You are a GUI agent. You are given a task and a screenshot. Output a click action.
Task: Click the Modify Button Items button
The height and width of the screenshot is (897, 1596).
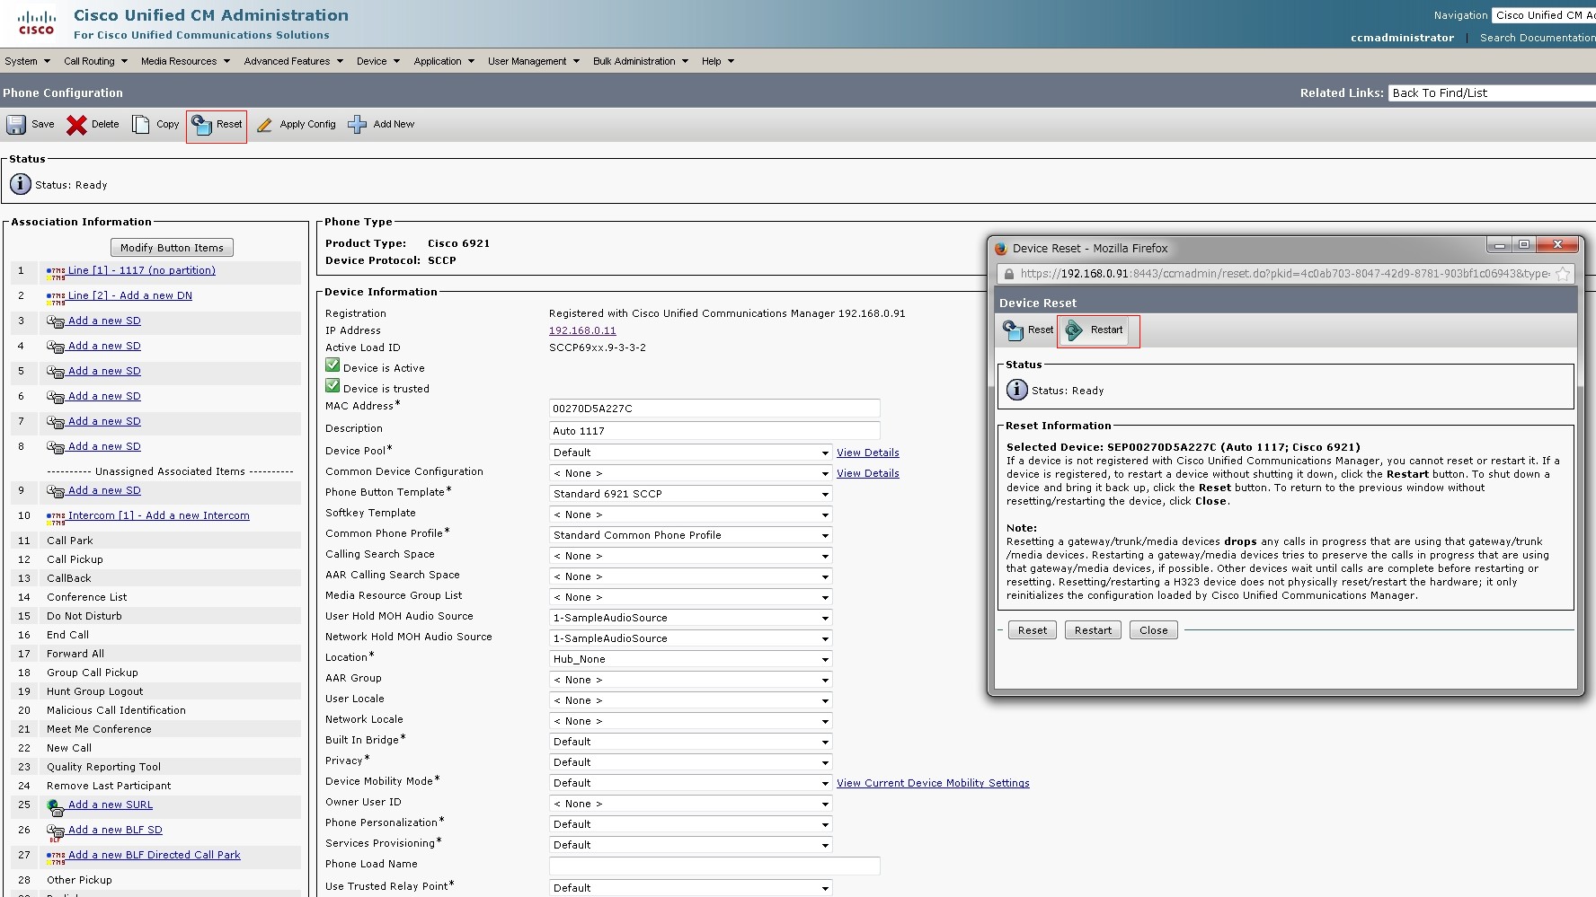coord(172,248)
